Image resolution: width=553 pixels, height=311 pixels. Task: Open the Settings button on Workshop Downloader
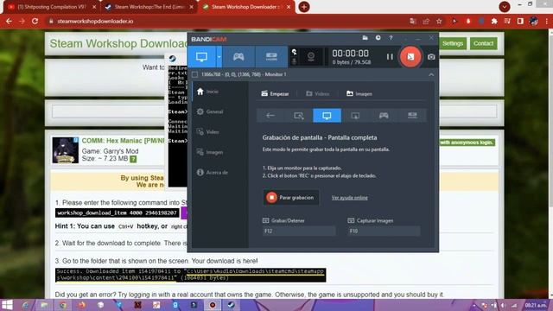453,43
